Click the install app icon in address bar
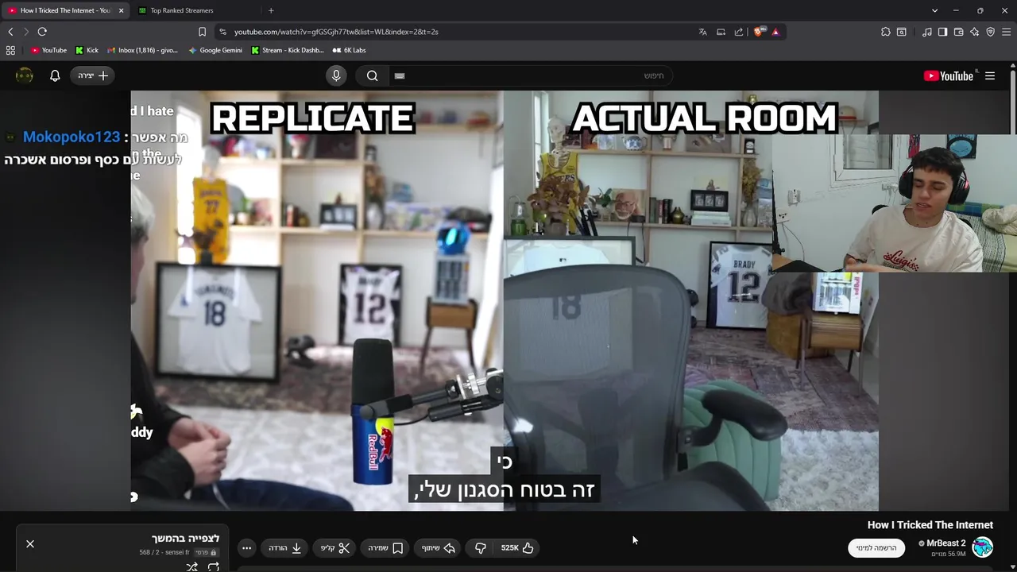The height and width of the screenshot is (572, 1017). point(721,32)
